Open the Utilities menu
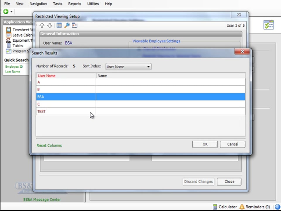The width and height of the screenshot is (281, 211). [93, 4]
